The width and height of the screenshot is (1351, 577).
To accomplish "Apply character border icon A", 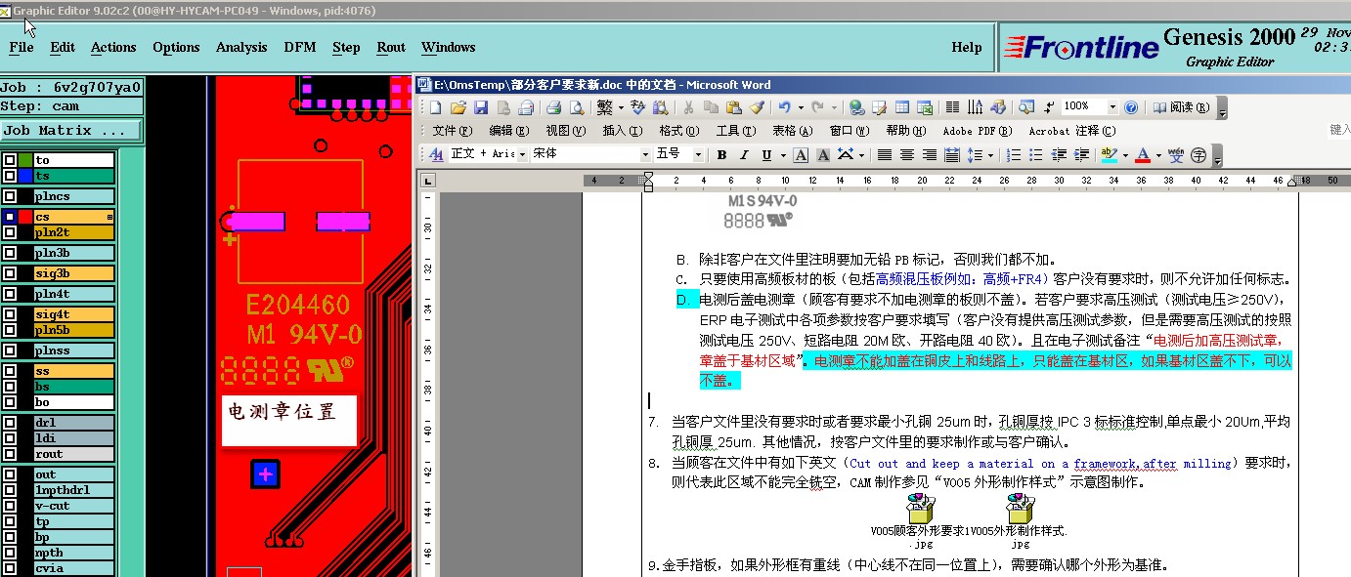I will (801, 154).
